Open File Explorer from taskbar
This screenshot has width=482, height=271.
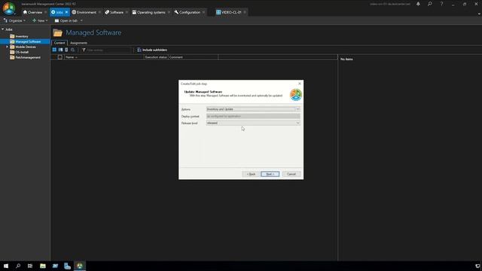click(43, 266)
